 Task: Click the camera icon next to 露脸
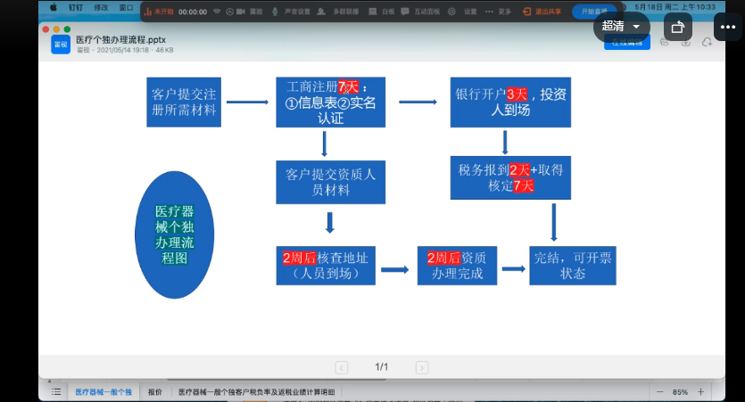[x=241, y=12]
